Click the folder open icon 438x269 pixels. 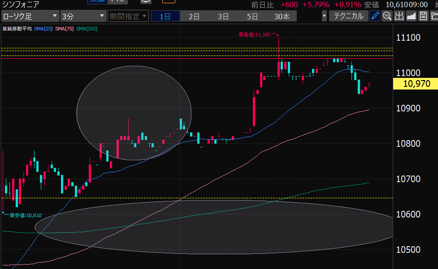tap(434, 17)
